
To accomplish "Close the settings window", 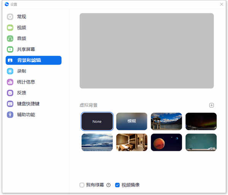I will coord(222,4).
